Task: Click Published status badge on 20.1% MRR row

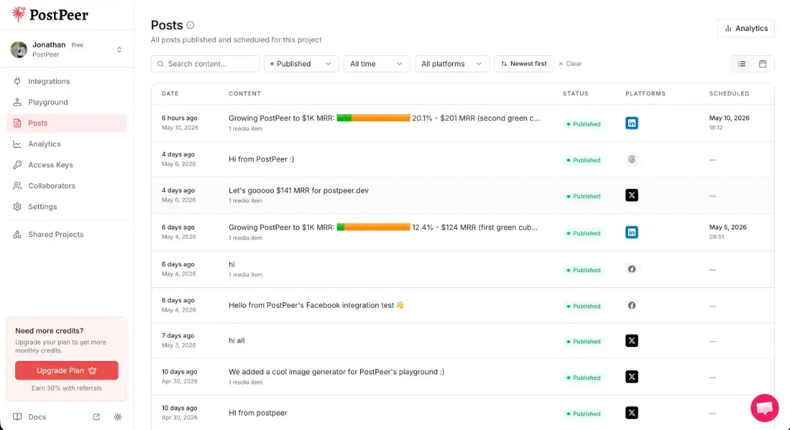Action: 583,124
